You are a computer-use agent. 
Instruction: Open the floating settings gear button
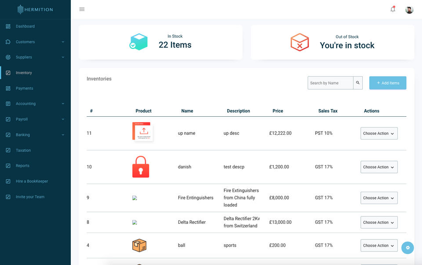click(407, 248)
